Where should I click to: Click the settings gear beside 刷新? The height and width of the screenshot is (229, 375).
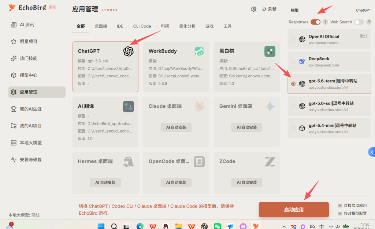pyautogui.click(x=253, y=9)
